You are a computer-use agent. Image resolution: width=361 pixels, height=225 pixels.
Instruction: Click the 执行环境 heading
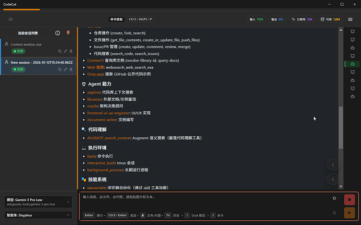(97, 148)
